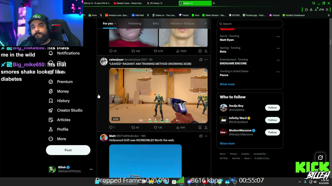Open the Profile sidebar icon
Viewport: 332px width, 186px height.
[51, 129]
